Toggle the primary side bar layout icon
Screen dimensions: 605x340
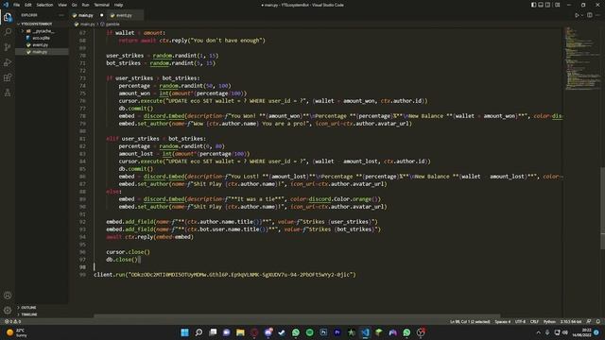533,5
